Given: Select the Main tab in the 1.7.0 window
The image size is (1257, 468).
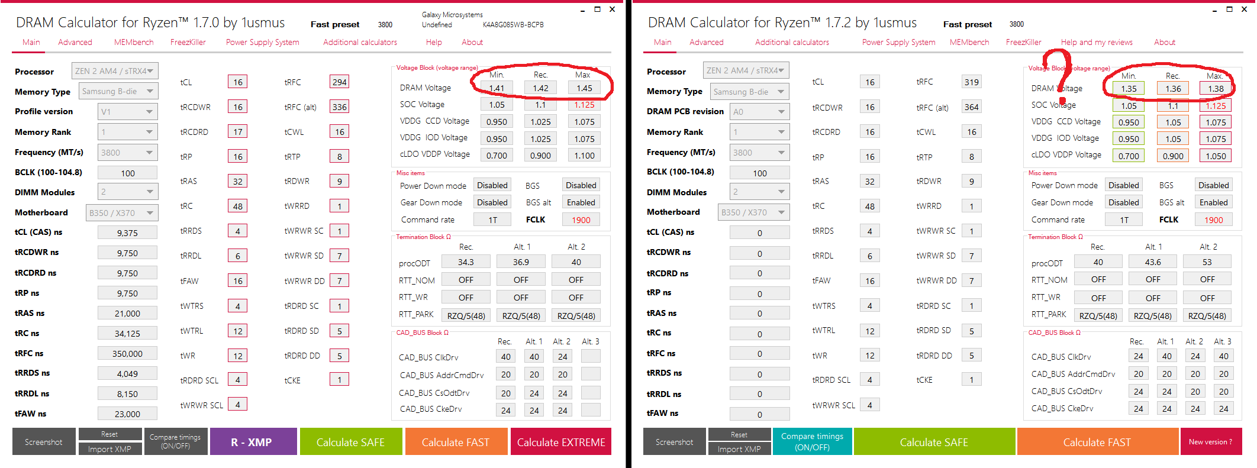Looking at the screenshot, I should [31, 42].
